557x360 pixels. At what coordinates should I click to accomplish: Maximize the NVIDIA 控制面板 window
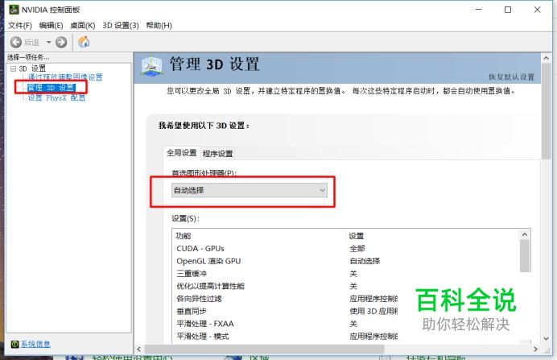click(x=508, y=10)
